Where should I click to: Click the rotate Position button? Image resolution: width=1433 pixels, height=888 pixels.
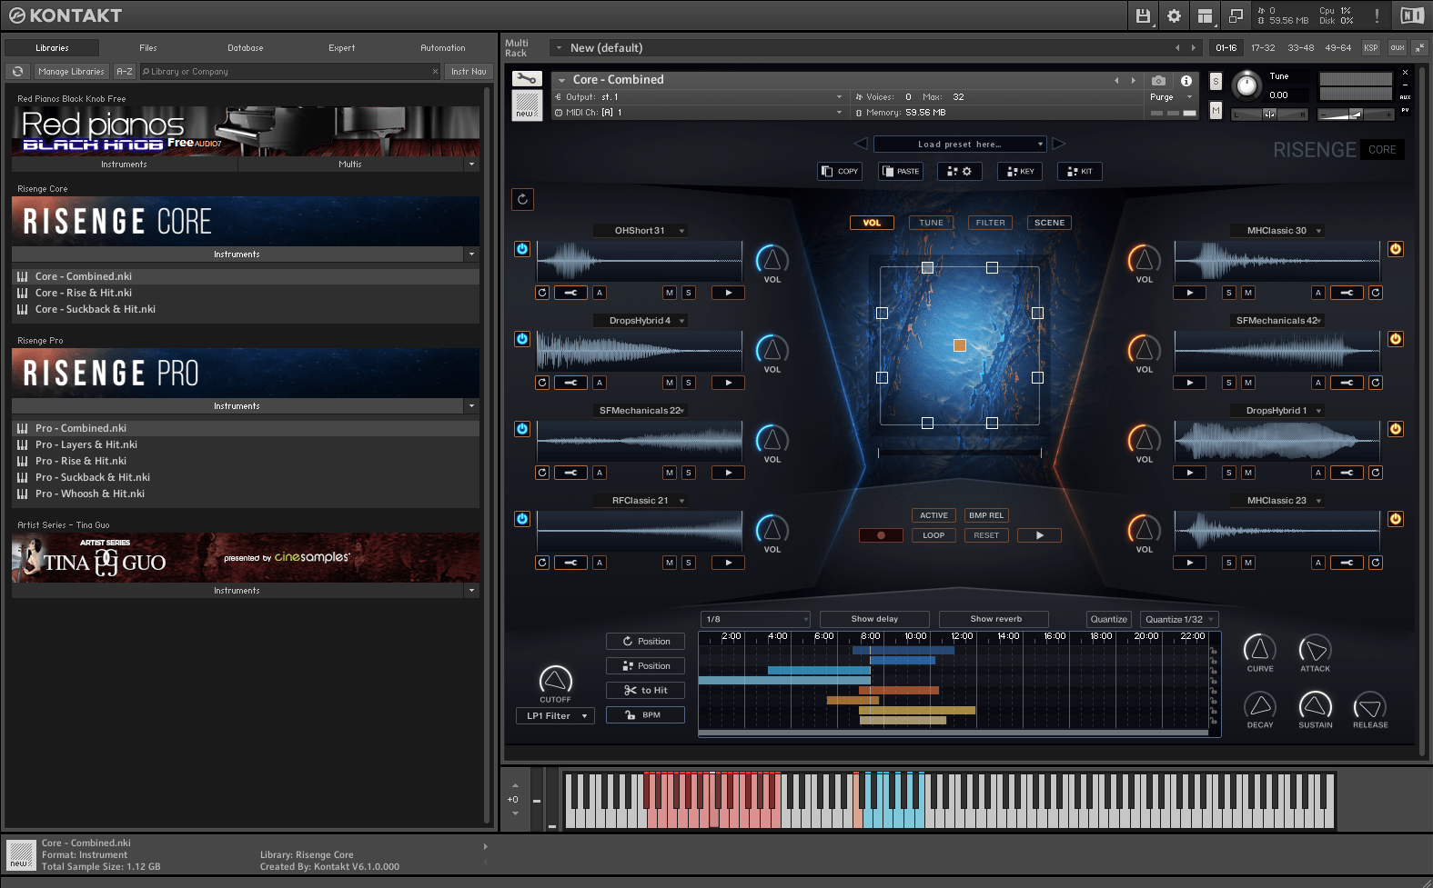coord(645,642)
